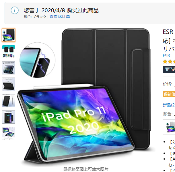The height and width of the screenshot is (172, 175).
Task: Click the 价格 price label
Action: [x=168, y=84]
